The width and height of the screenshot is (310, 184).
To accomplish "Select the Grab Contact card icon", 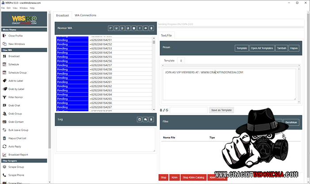I will [4, 122].
